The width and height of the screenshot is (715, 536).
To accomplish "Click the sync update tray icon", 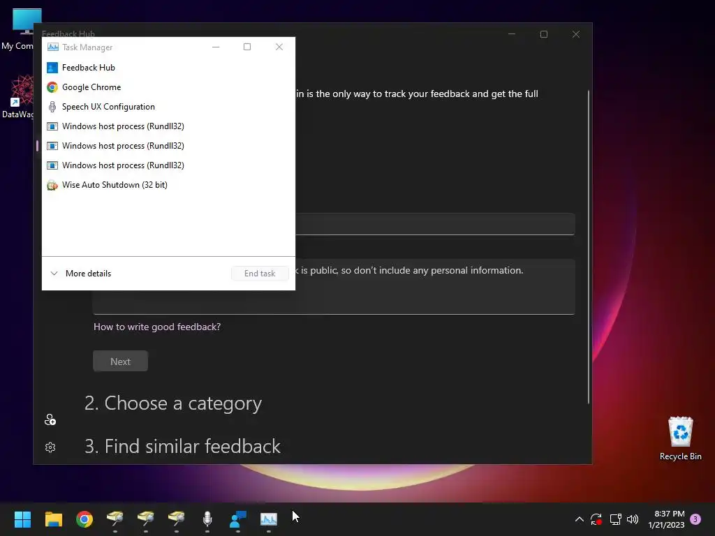I will [x=596, y=519].
